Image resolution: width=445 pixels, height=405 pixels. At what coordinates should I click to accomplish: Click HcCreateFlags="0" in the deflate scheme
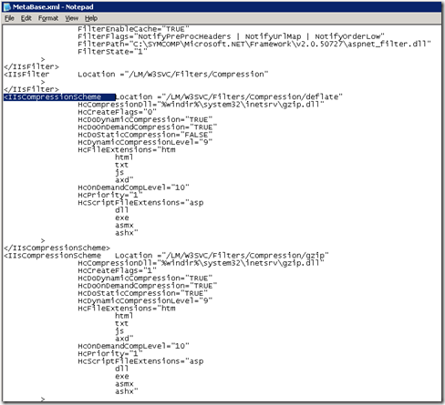pyautogui.click(x=117, y=112)
